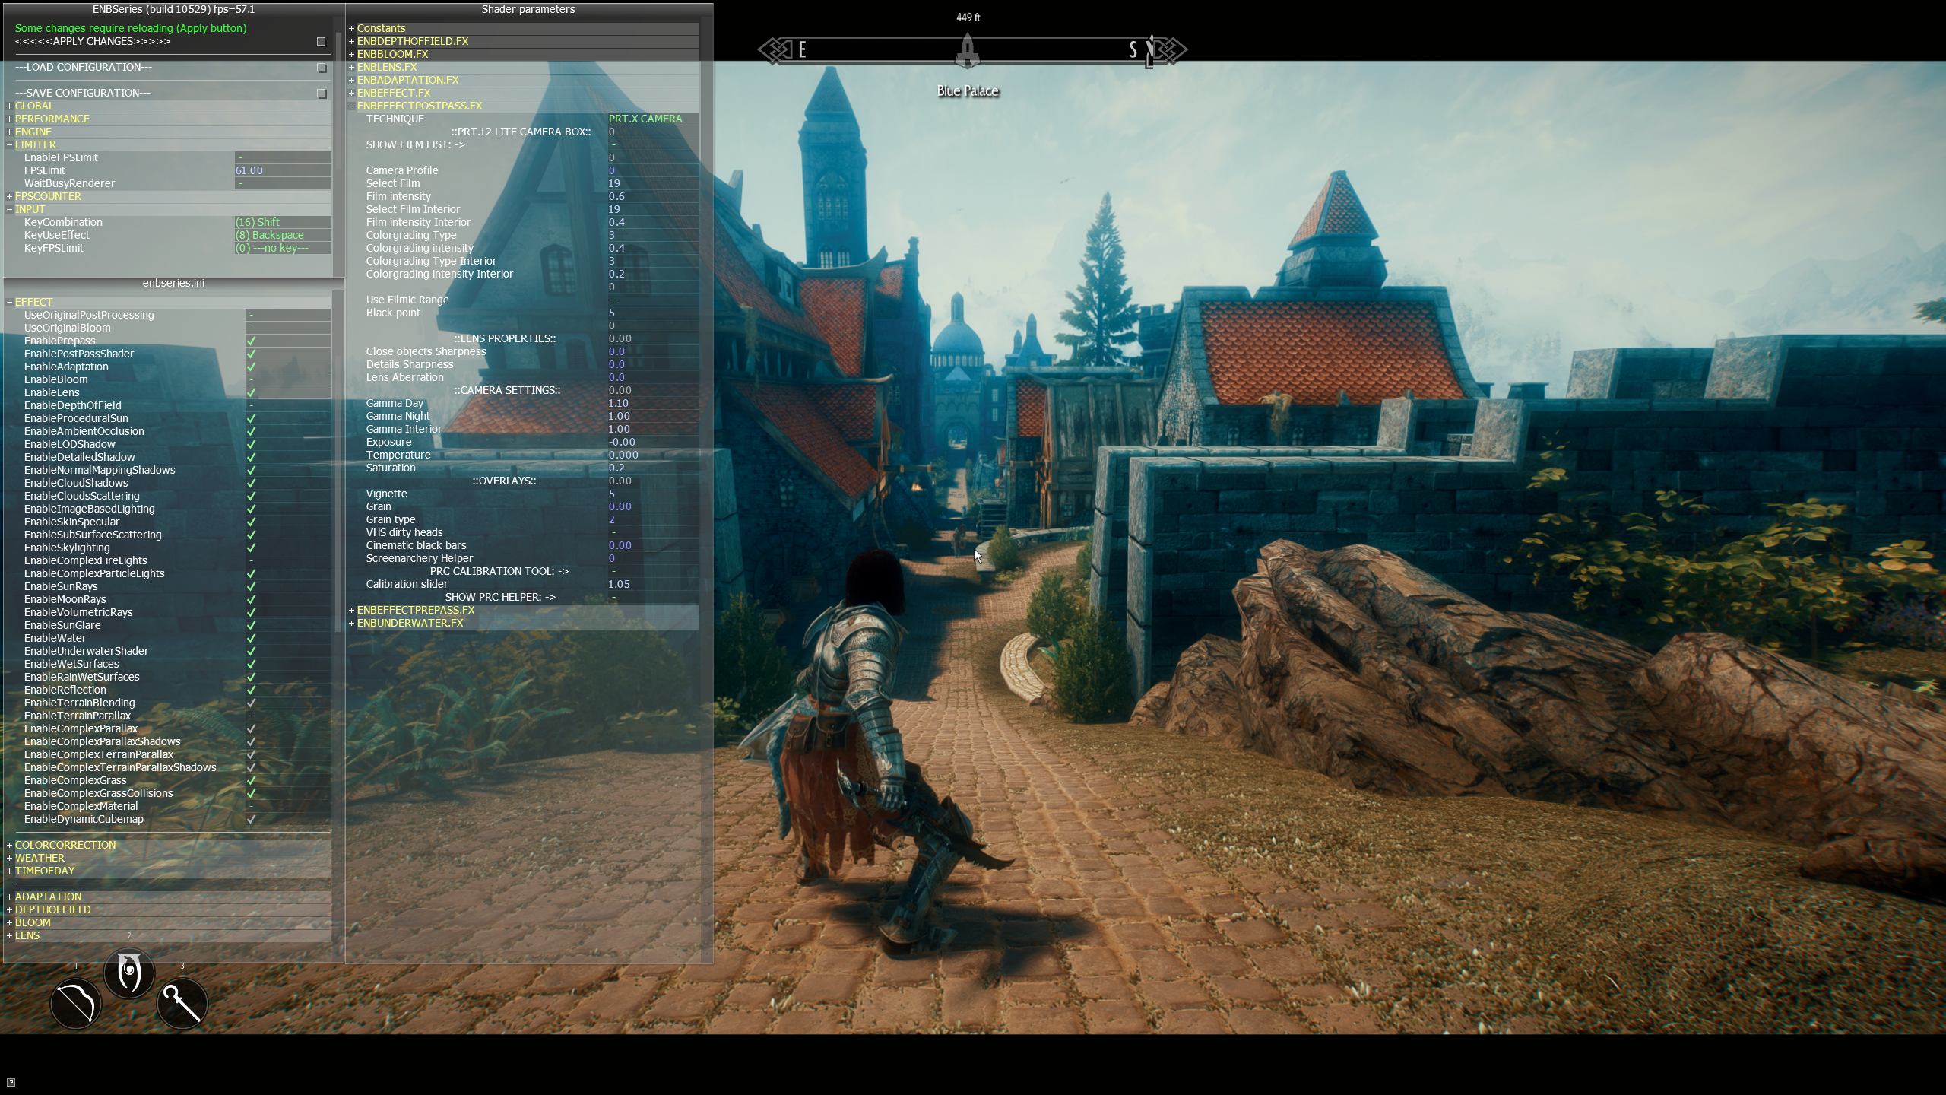Expand the GLOBAL section
The height and width of the screenshot is (1095, 1946).
point(10,106)
